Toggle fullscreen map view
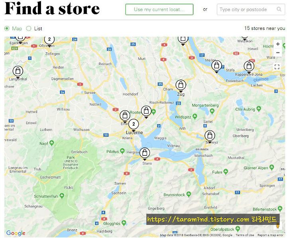The height and width of the screenshot is (238, 287). pyautogui.click(x=277, y=67)
